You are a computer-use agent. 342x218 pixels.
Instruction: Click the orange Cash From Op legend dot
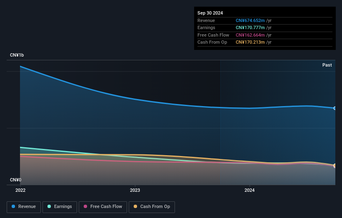tap(135, 206)
